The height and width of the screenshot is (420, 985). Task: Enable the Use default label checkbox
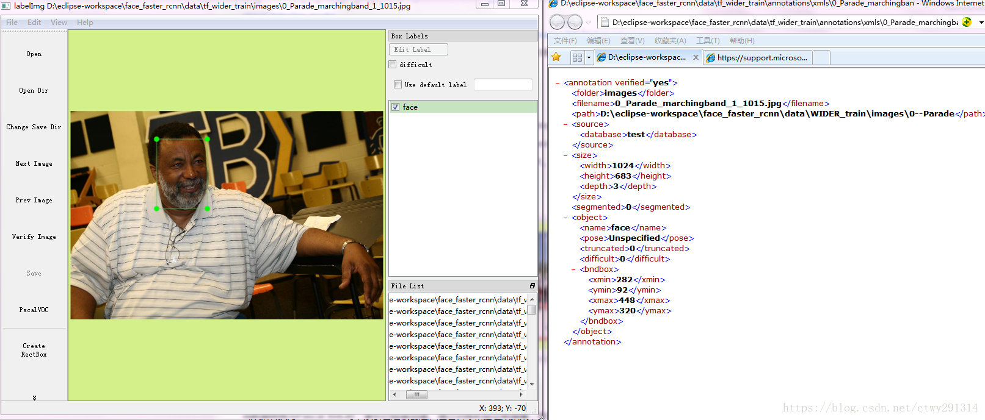[x=398, y=85]
